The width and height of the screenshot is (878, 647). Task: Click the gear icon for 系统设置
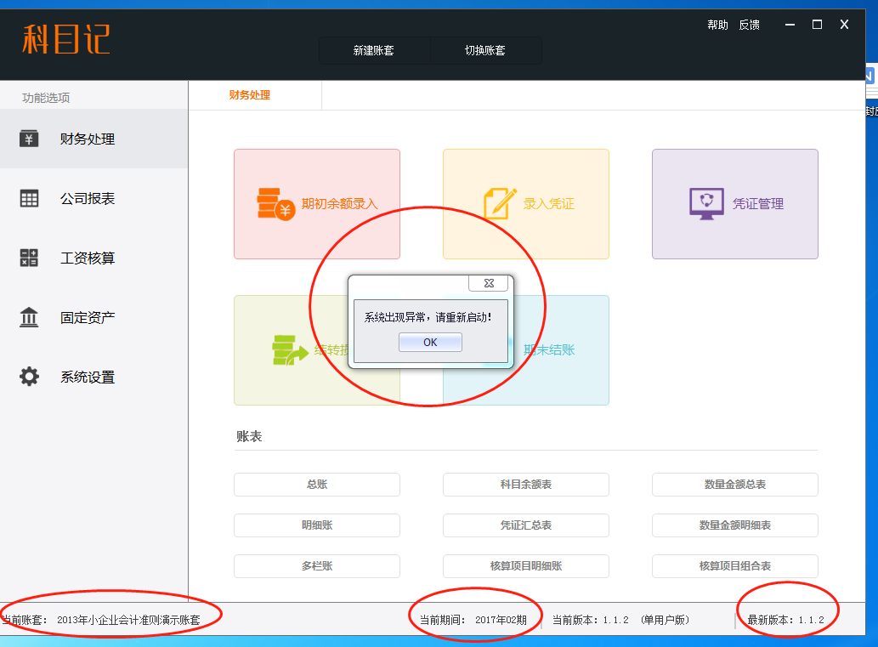coord(29,377)
